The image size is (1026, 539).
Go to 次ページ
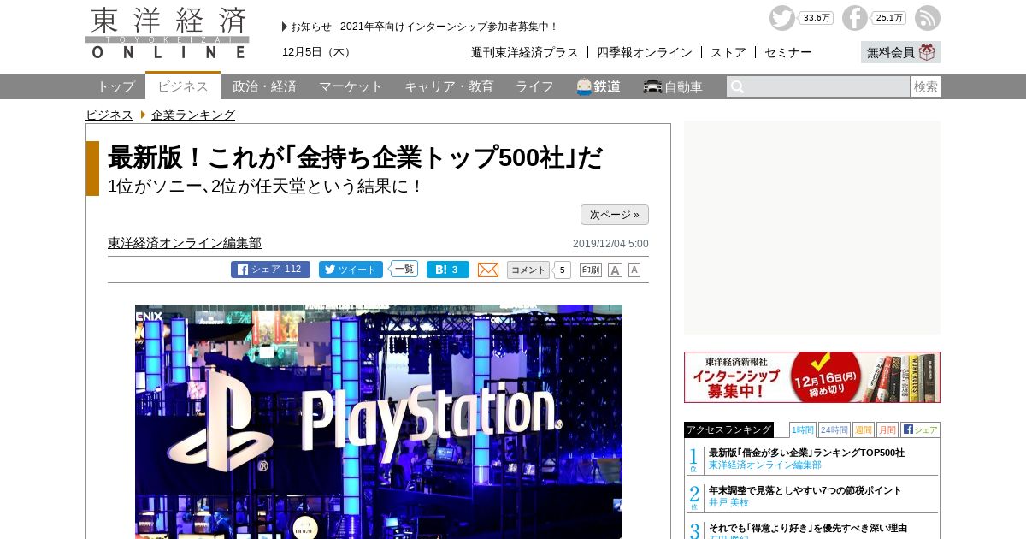pyautogui.click(x=615, y=215)
